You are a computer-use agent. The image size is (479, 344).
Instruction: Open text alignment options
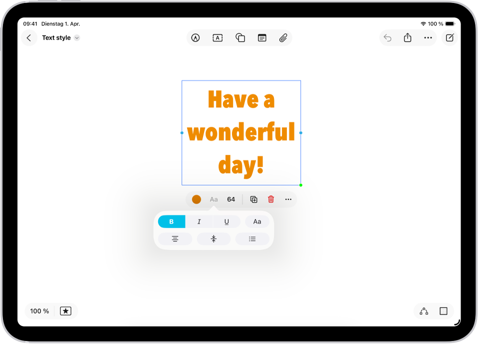tap(175, 239)
